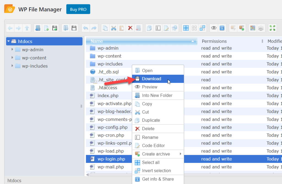
Task: Sort by the Permissions column header
Action: point(231,41)
